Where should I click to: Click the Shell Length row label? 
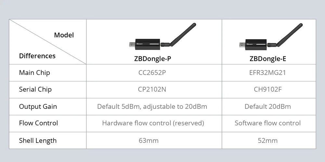click(x=38, y=141)
